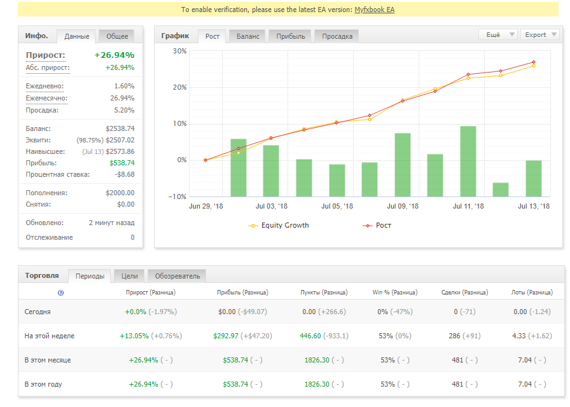The width and height of the screenshot is (570, 407).
Task: Click the В этом месяце row label
Action: pos(48,360)
